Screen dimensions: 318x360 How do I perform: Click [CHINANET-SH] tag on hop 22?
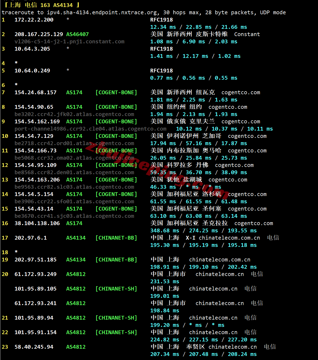coord(116,332)
